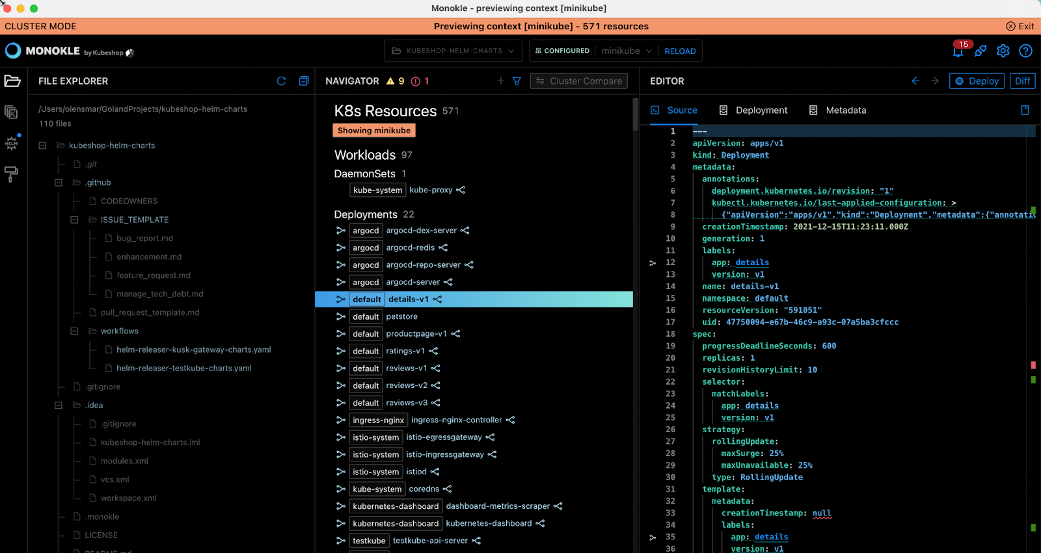The width and height of the screenshot is (1041, 553).
Task: Switch to the Metadata editor tab
Action: [x=837, y=110]
